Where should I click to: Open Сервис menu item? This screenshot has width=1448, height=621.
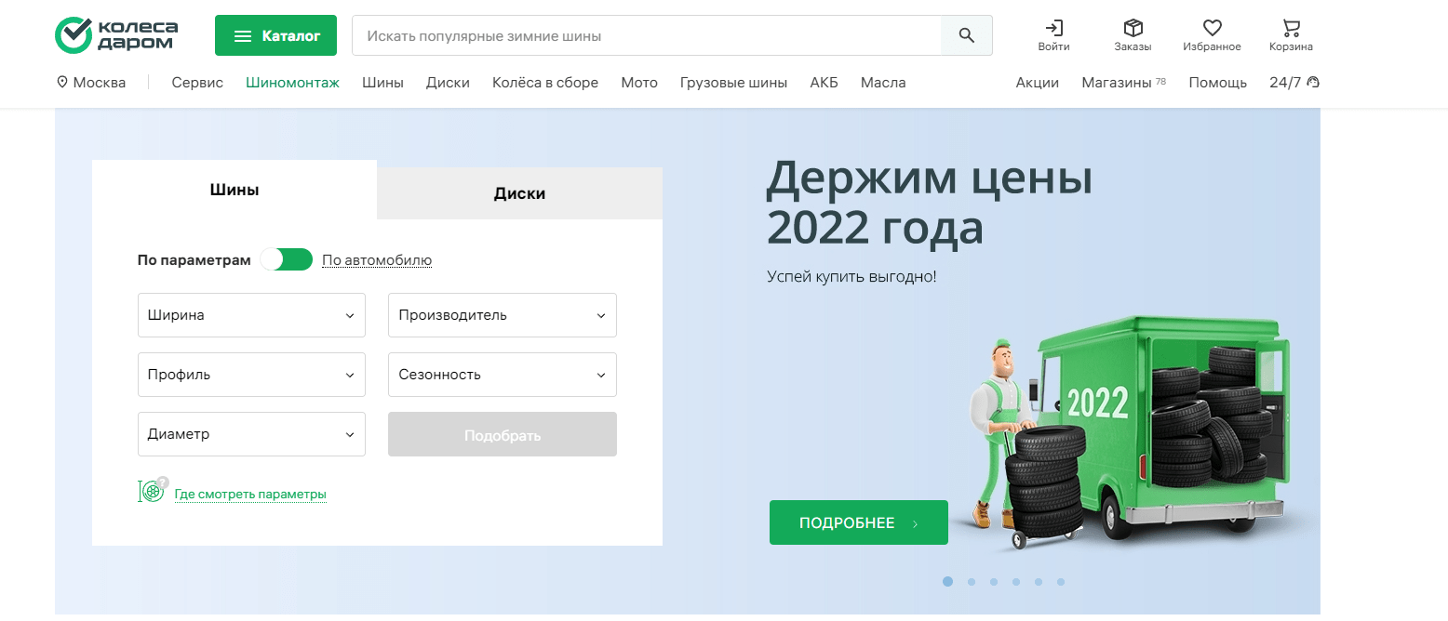click(x=197, y=82)
